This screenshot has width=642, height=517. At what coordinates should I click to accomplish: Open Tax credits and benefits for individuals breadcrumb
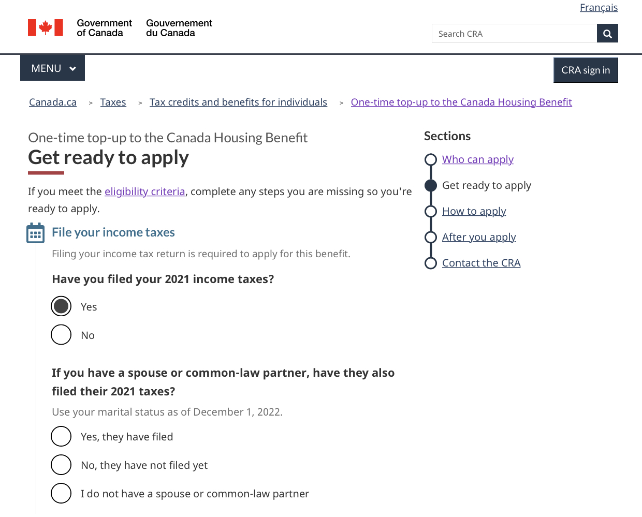point(238,102)
